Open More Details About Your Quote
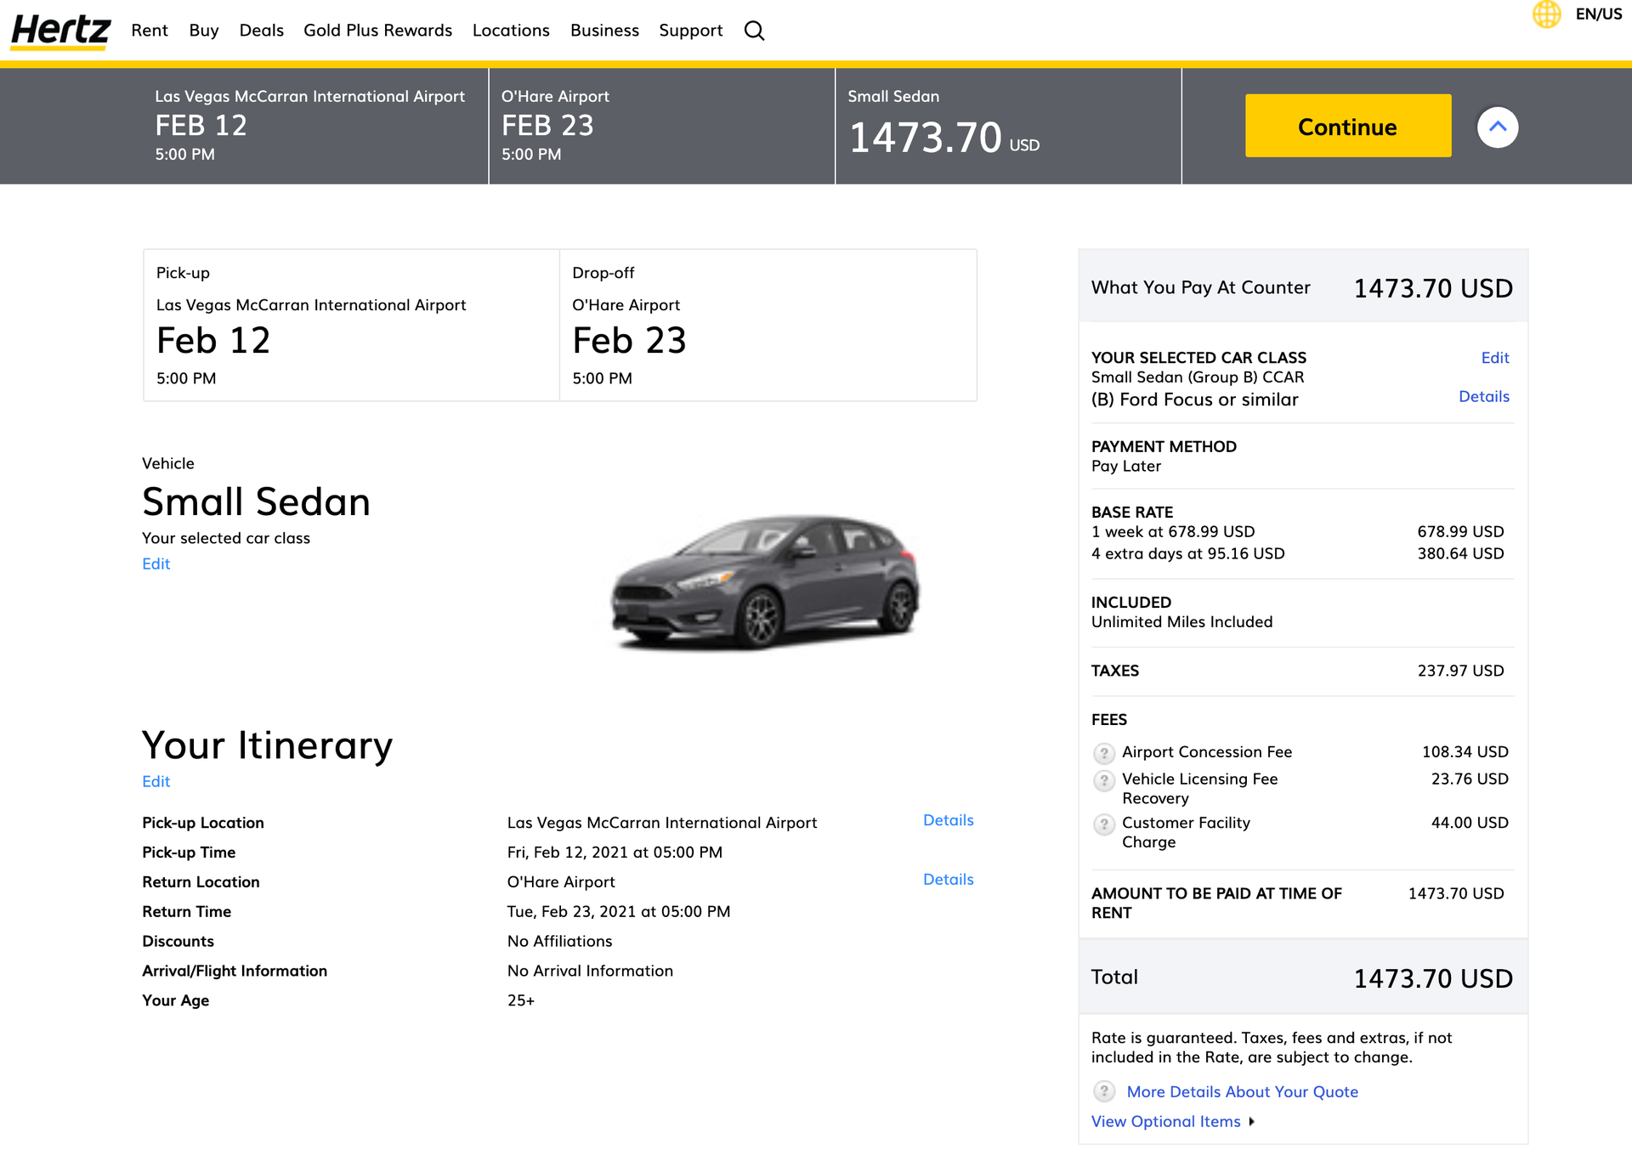Viewport: 1632px width, 1150px height. tap(1241, 1091)
